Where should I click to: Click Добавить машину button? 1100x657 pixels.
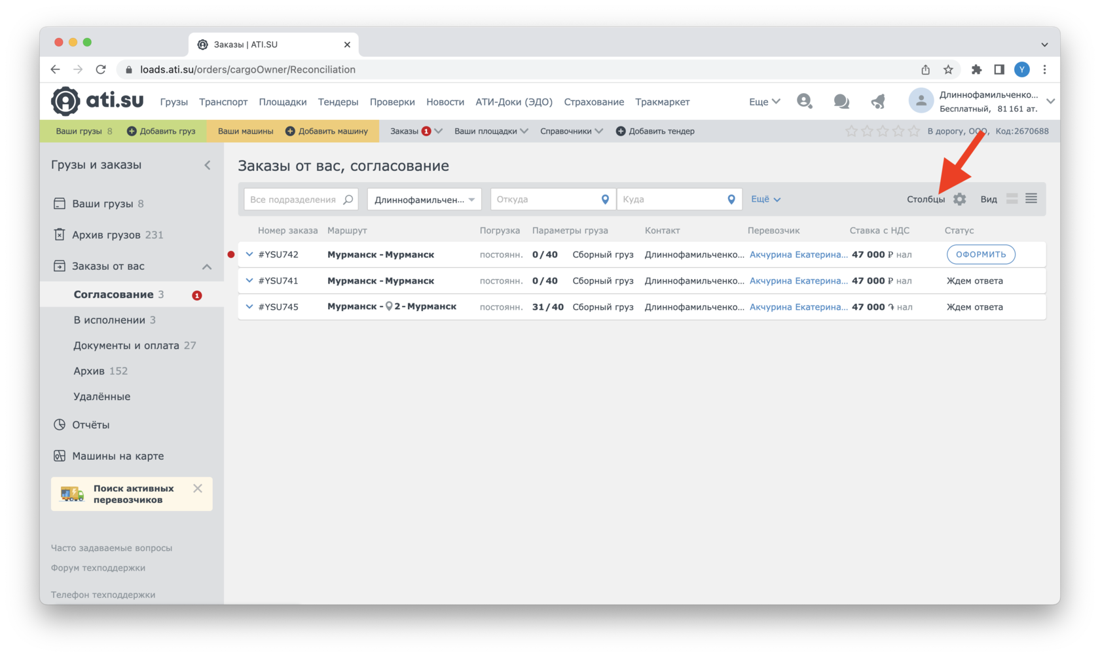point(327,131)
